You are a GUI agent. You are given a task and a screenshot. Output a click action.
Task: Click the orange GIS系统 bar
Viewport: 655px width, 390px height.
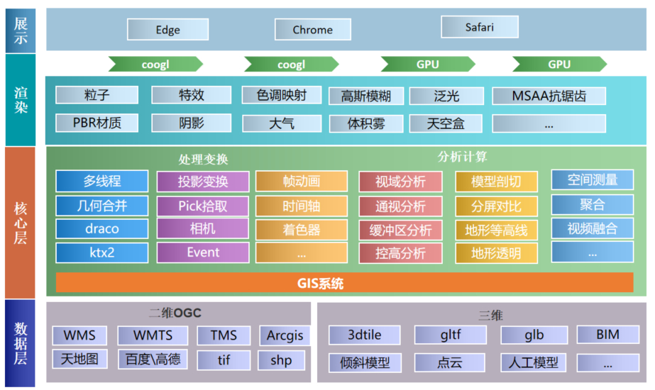pyautogui.click(x=344, y=284)
